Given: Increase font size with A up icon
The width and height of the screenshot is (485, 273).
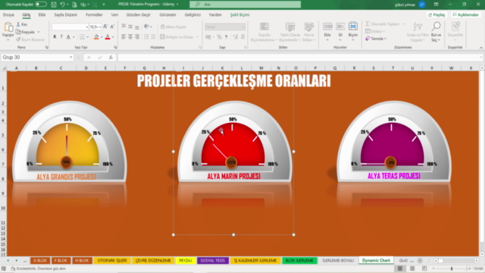Looking at the screenshot, I should [x=105, y=27].
